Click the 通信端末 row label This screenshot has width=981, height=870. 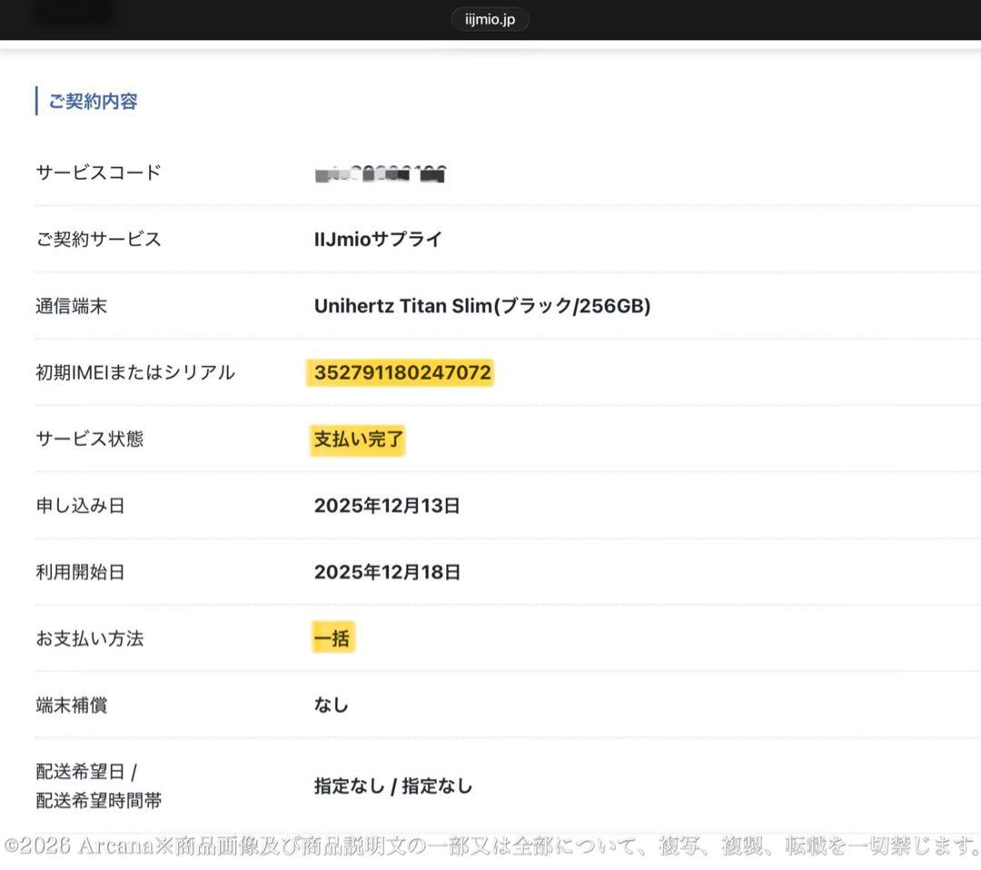click(72, 306)
